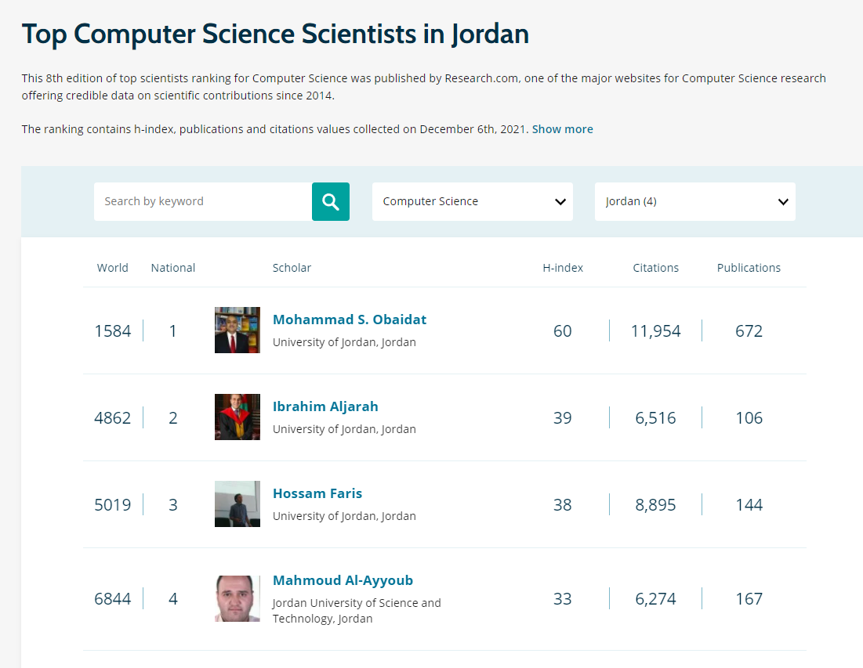
Task: Click Ibrahim Aljarah's profile photo
Action: coord(237,417)
